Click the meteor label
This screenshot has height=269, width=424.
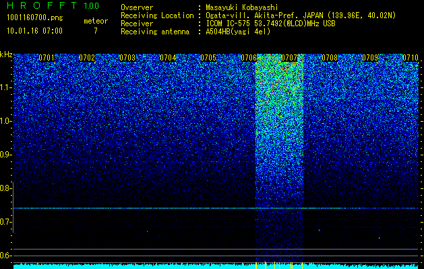[x=96, y=21]
